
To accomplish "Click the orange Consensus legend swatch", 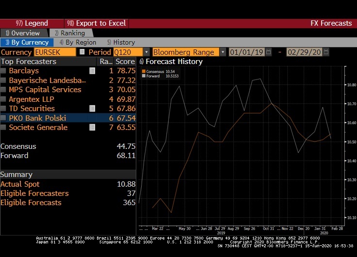I will pos(143,71).
